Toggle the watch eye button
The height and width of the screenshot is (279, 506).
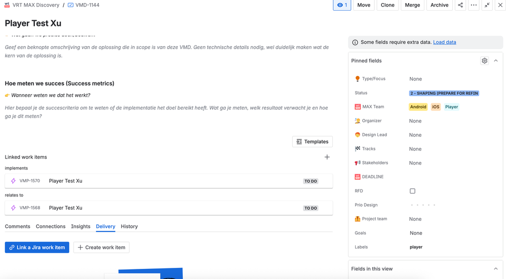click(342, 5)
